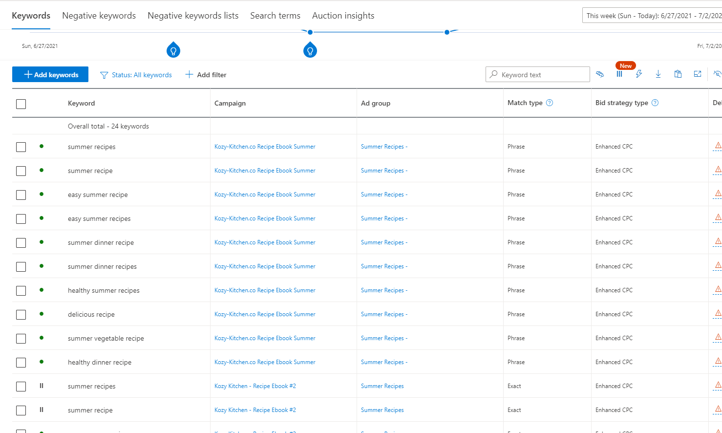Select the 'delicious recipe' row checkbox
Image resolution: width=722 pixels, height=433 pixels.
click(x=21, y=315)
